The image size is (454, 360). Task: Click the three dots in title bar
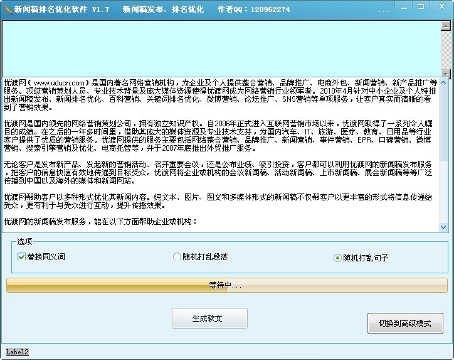[383, 11]
